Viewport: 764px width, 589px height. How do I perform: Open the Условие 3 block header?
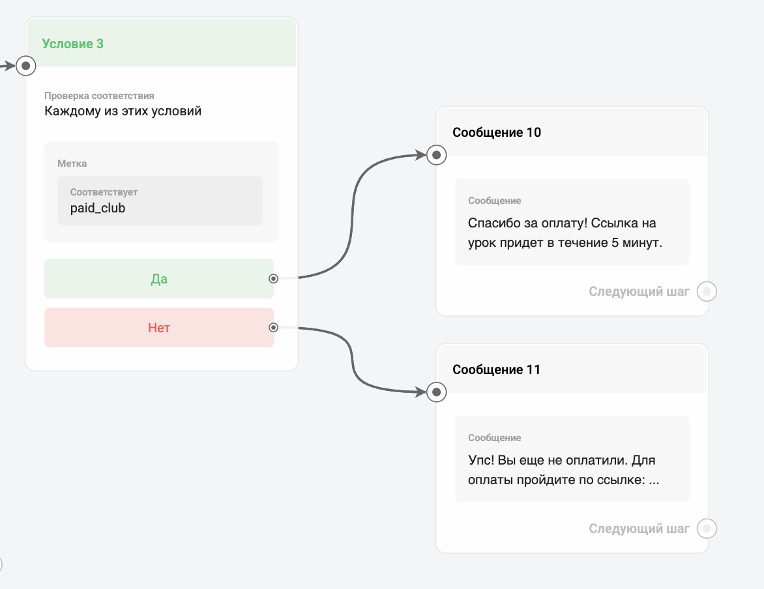pos(161,43)
